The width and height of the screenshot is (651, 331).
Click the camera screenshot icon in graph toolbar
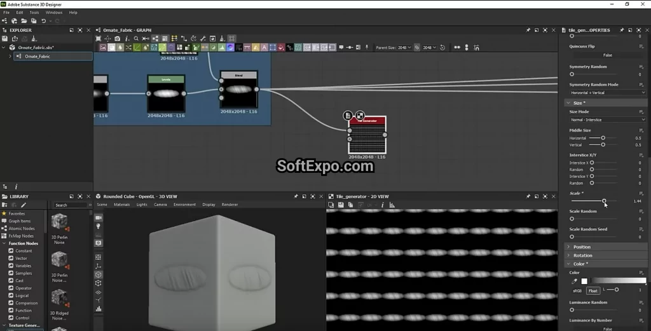(118, 39)
